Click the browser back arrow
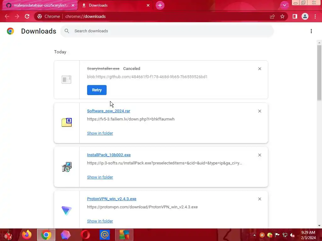Viewport: 322px width, 241px height. [x=7, y=16]
